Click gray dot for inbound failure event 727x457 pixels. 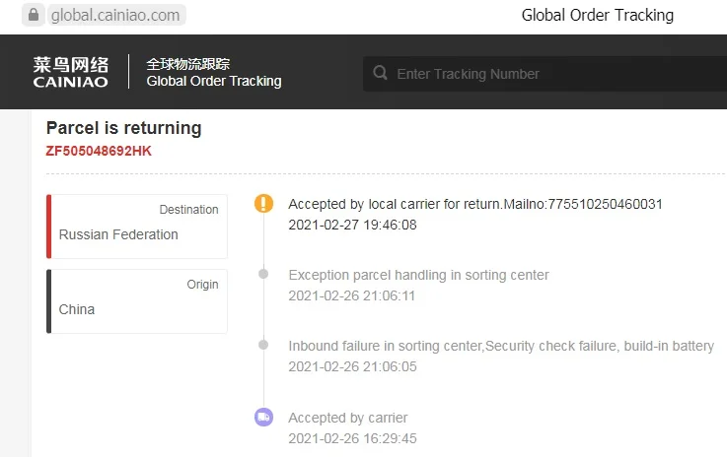(263, 345)
